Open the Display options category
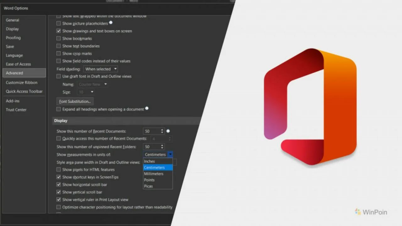Viewport: 402px width, 226px height. [x=12, y=29]
